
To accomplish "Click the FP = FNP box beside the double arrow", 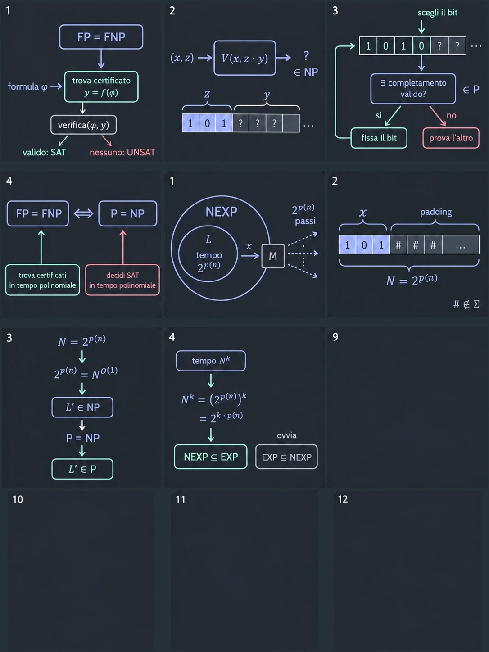I will (38, 213).
